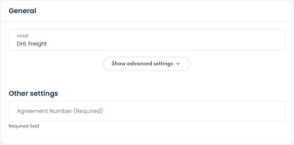This screenshot has height=145, width=294.
Task: Focus the Agreement Number (Required) field
Action: tap(147, 111)
